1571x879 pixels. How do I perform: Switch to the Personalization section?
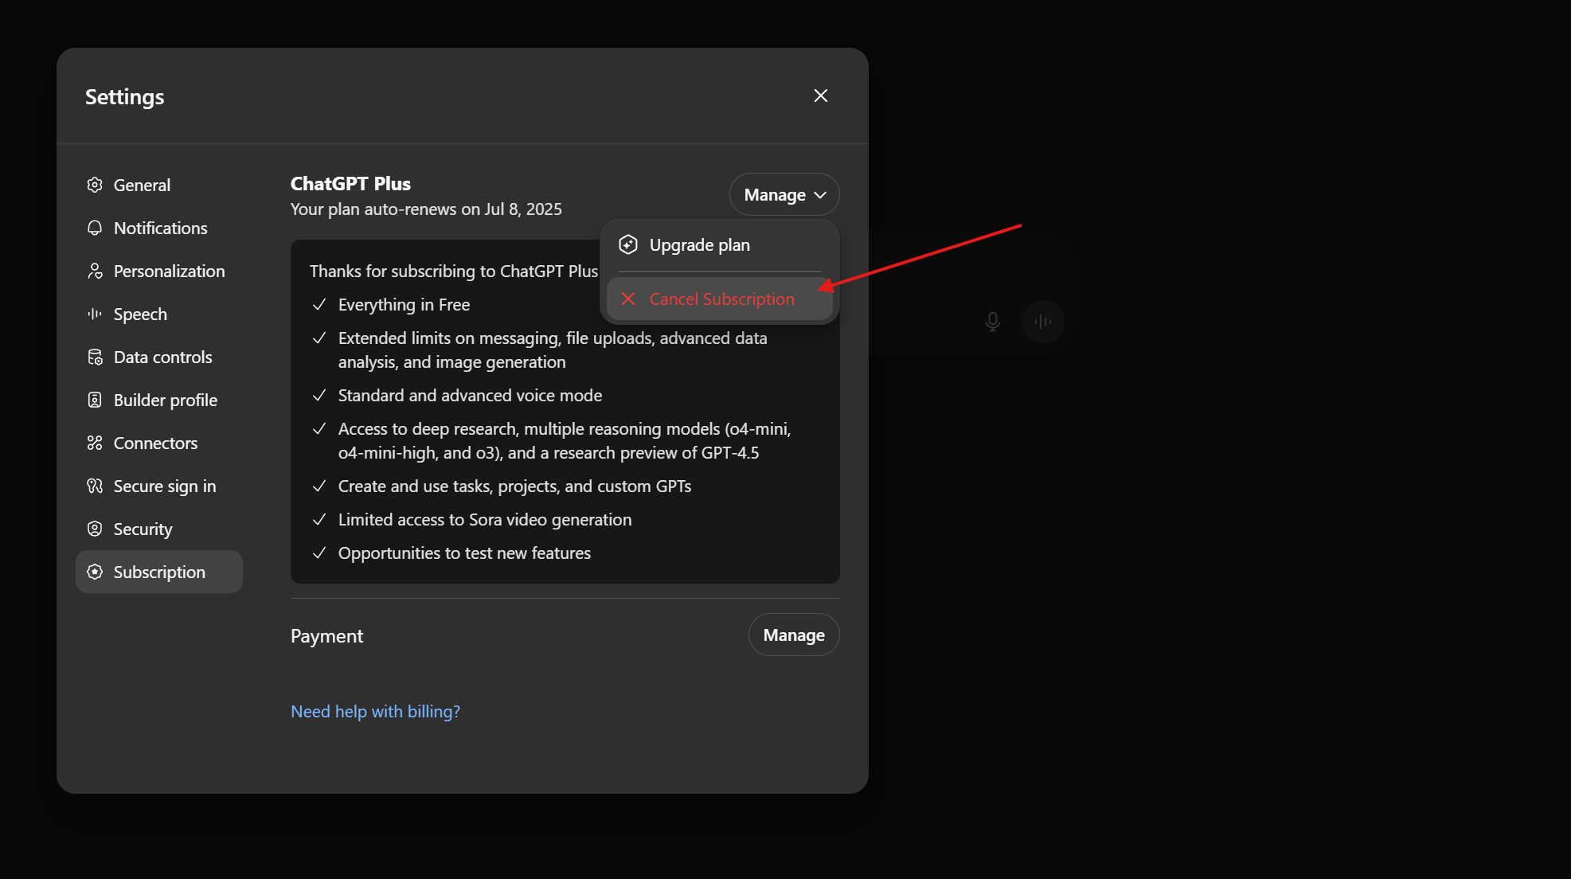(169, 271)
